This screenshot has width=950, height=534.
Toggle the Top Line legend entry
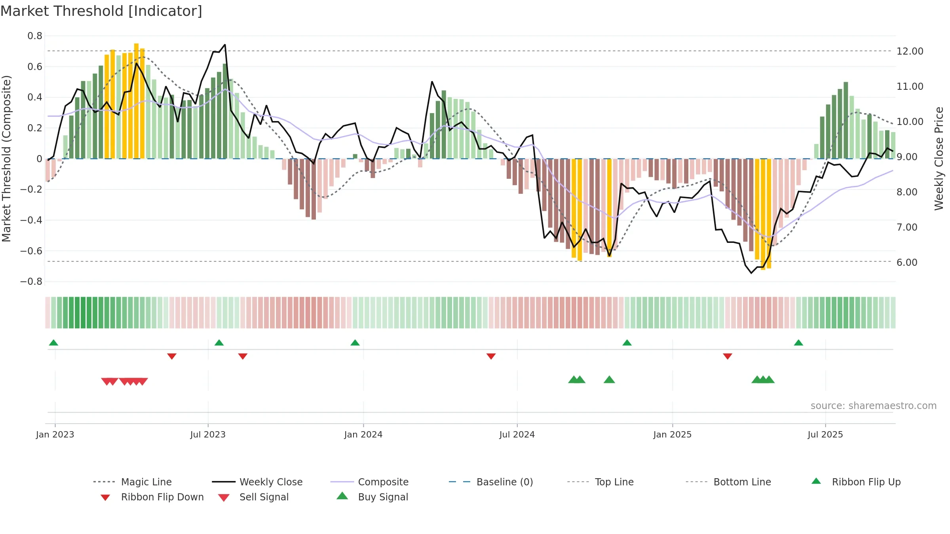pos(600,482)
